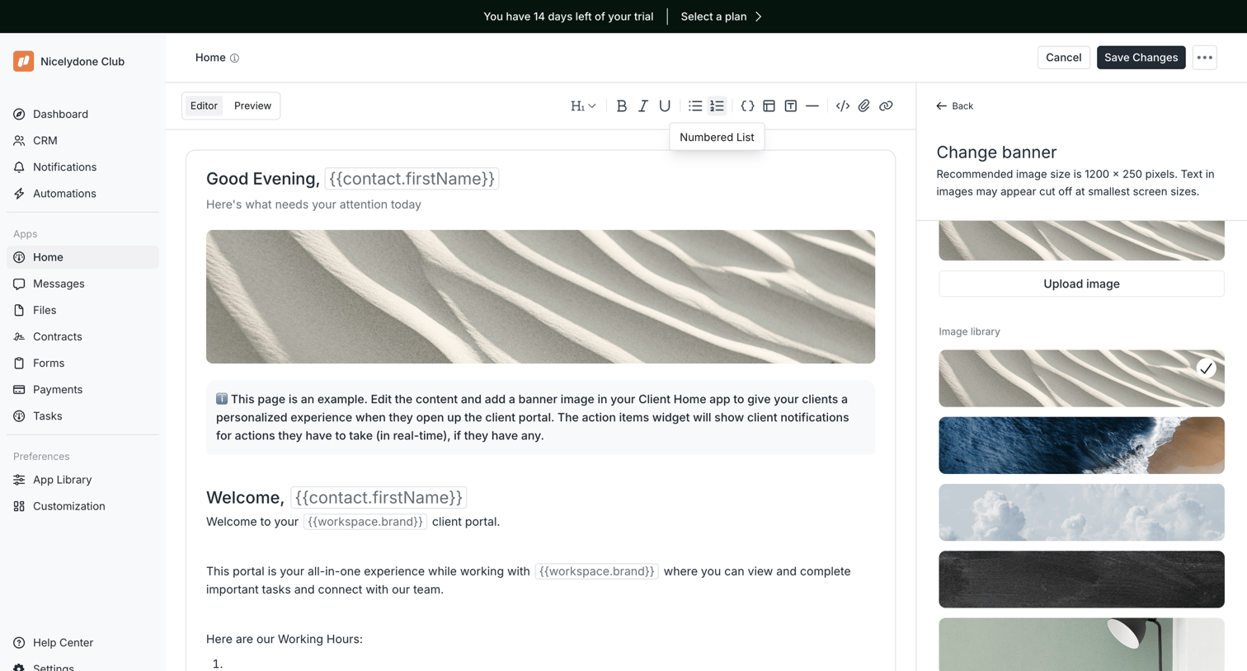Select the Home app in sidebar
1247x671 pixels.
click(82, 257)
